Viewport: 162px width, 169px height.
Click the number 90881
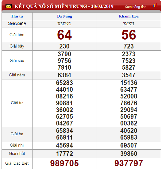coord(64,103)
